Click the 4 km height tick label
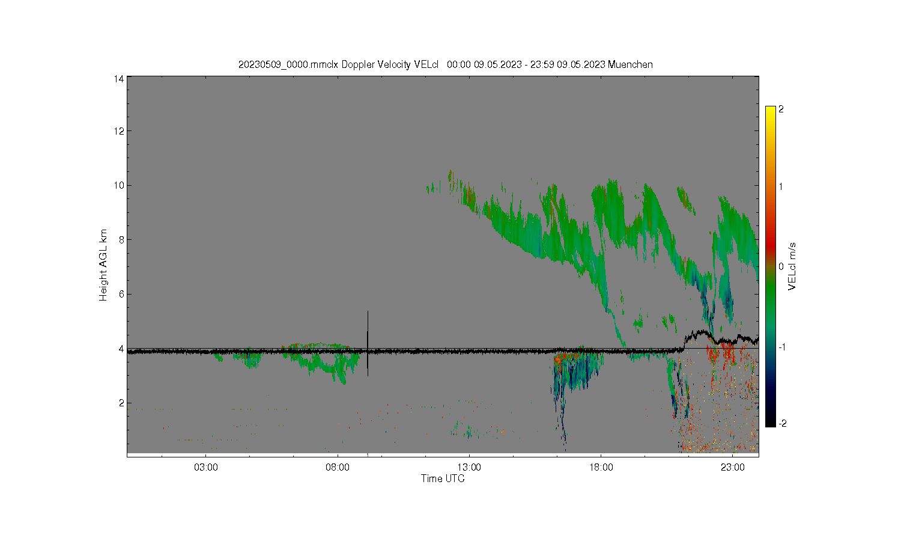Image resolution: width=901 pixels, height=541 pixels. [x=121, y=349]
